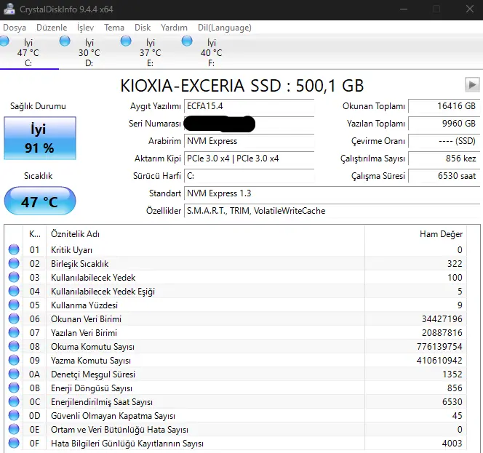
Task: Open the Tema menu
Action: point(114,28)
